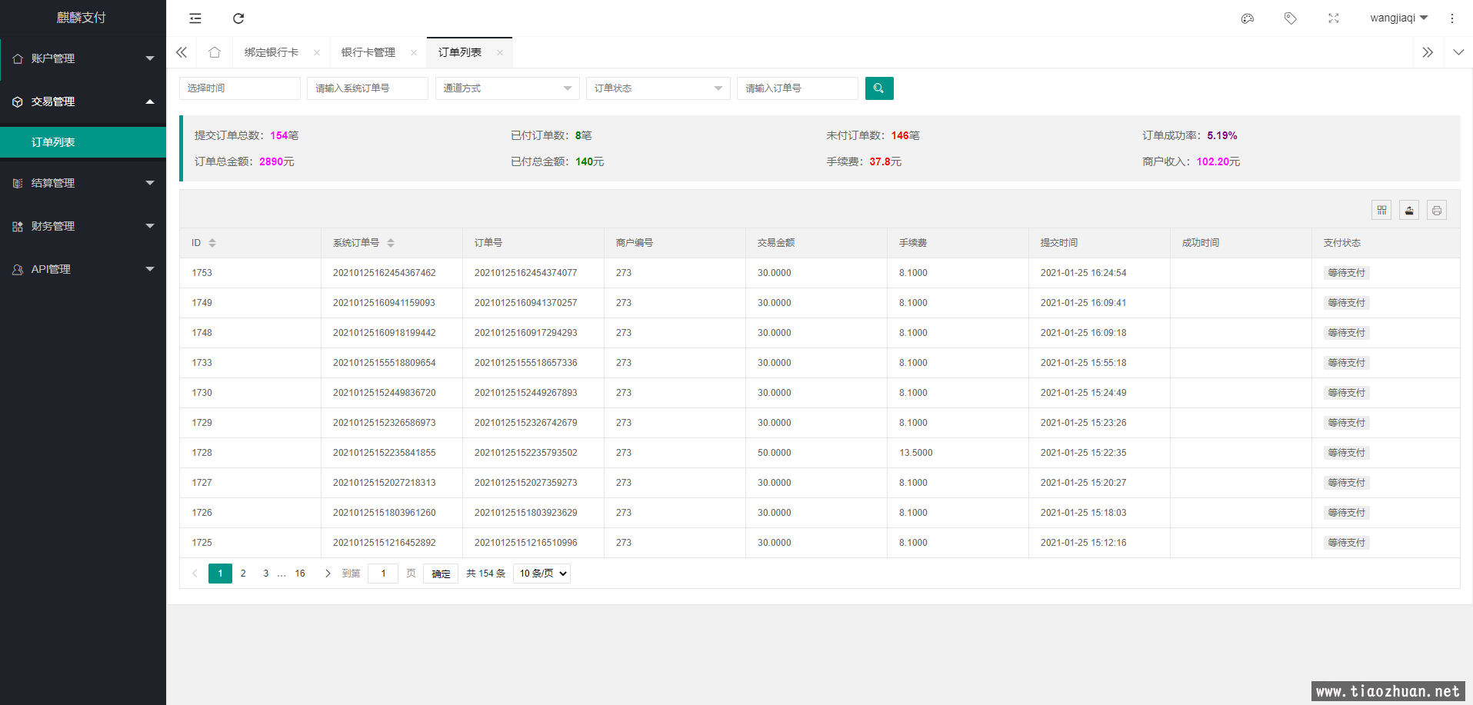Viewport: 1473px width, 705px height.
Task: Click the 支付状态 column header
Action: 1342,243
